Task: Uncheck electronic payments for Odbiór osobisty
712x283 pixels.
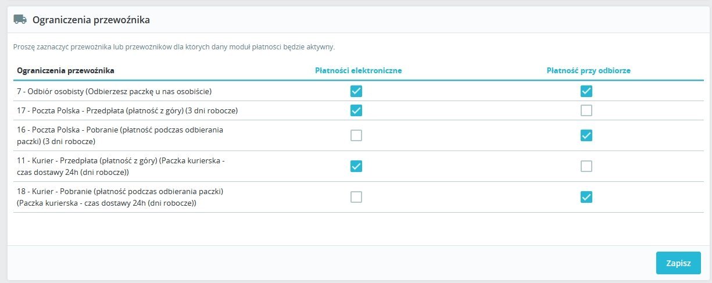Action: coord(356,91)
